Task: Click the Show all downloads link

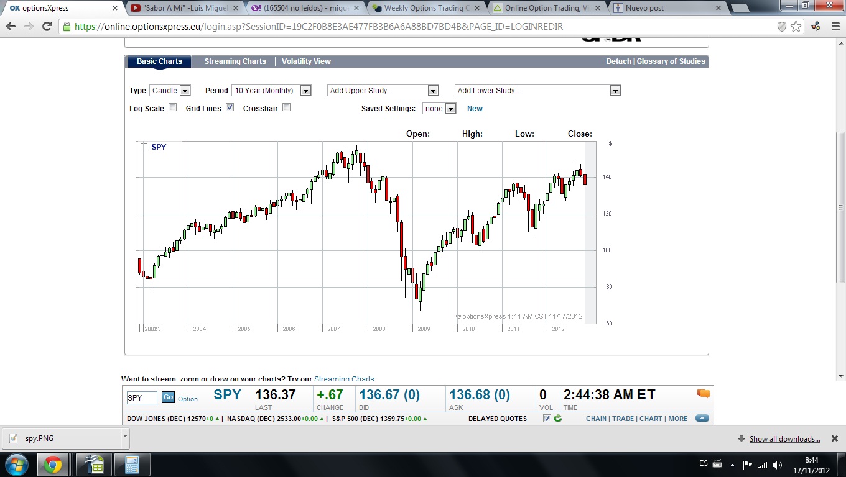Action: 784,439
